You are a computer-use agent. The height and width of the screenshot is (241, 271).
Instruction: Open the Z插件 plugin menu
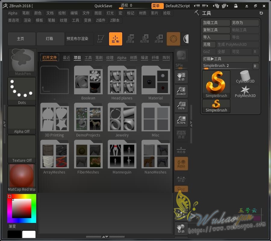tap(101, 20)
